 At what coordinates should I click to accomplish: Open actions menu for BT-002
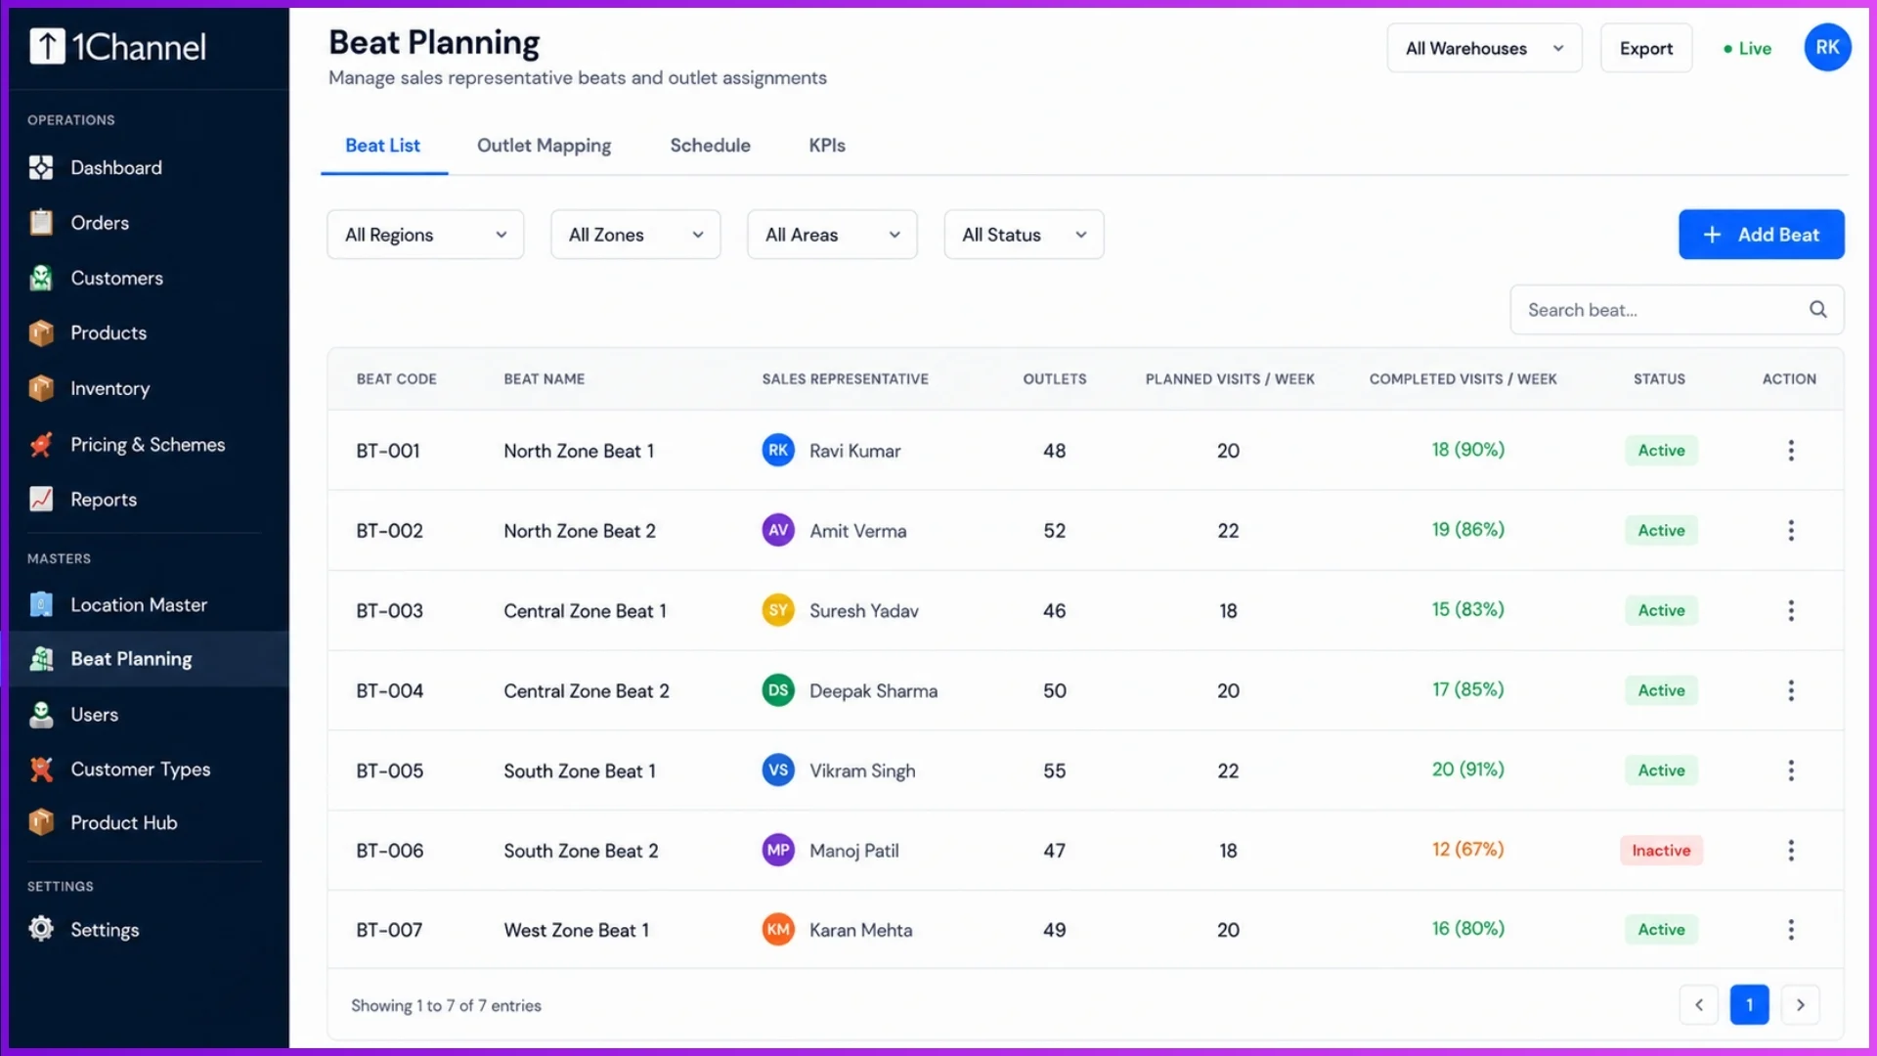(1791, 531)
